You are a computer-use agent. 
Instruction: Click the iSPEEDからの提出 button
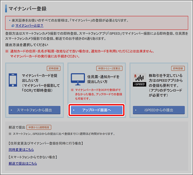[x=159, y=110]
